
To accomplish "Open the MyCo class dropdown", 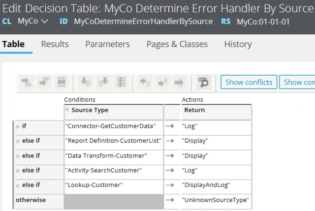I will (x=32, y=21).
